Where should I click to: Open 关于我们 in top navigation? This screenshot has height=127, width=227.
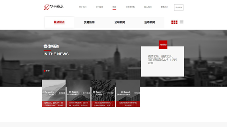(x=83, y=7)
